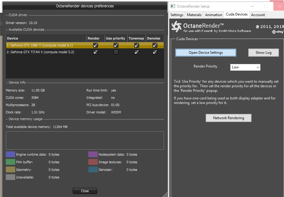Click the Nodesystem data purple swatch
Screen dimensions: 284x197
pyautogui.click(x=93, y=154)
